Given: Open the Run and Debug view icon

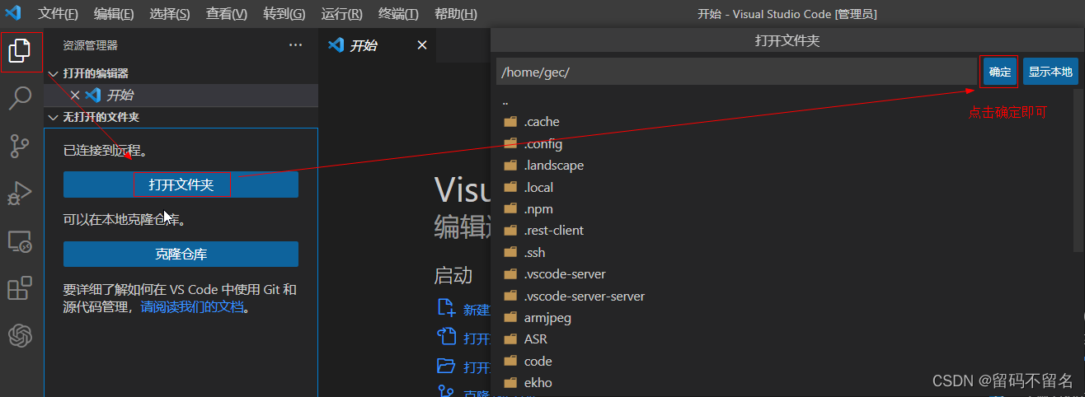Looking at the screenshot, I should pos(20,194).
